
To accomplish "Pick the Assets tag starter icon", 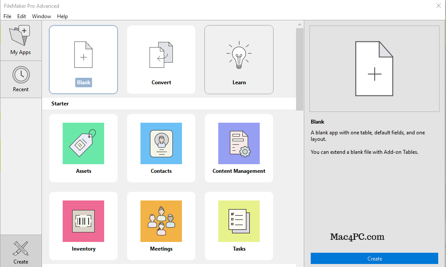I will 83,143.
